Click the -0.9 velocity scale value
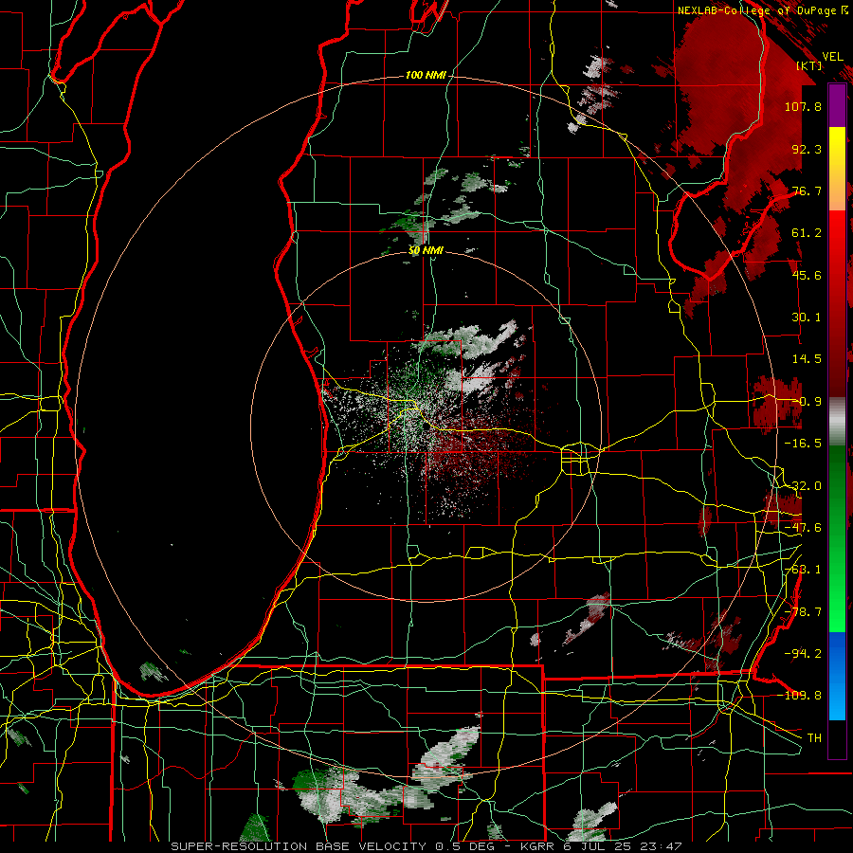Screen dimensions: 853x853 tap(807, 402)
